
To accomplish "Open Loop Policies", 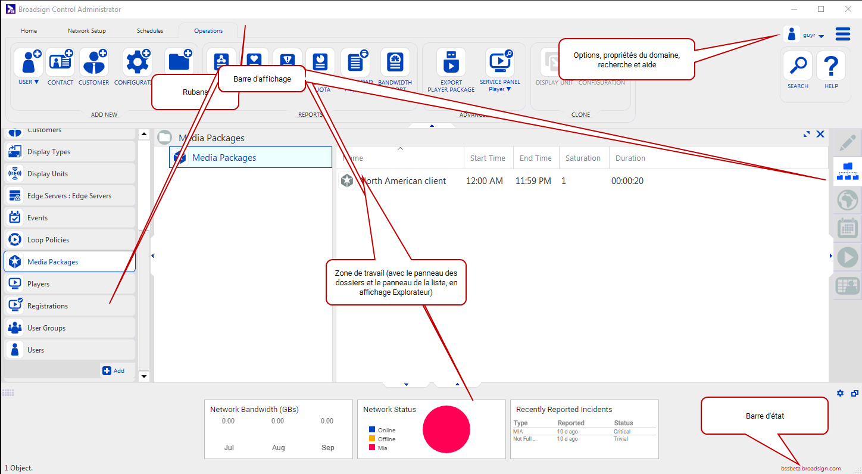I will (x=70, y=240).
